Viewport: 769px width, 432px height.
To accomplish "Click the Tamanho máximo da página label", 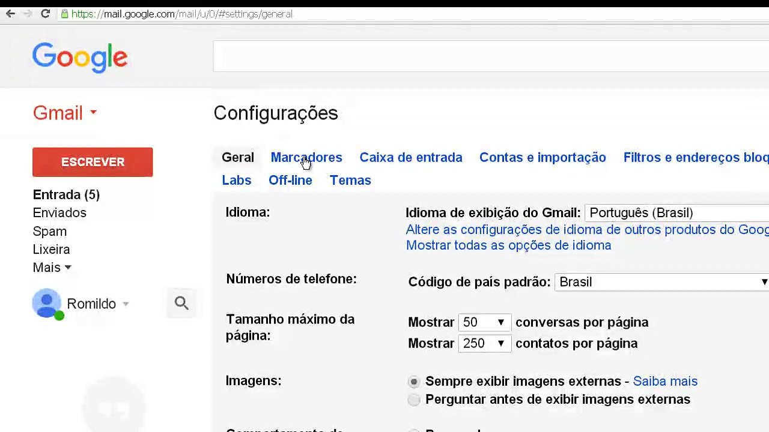I will 290,327.
